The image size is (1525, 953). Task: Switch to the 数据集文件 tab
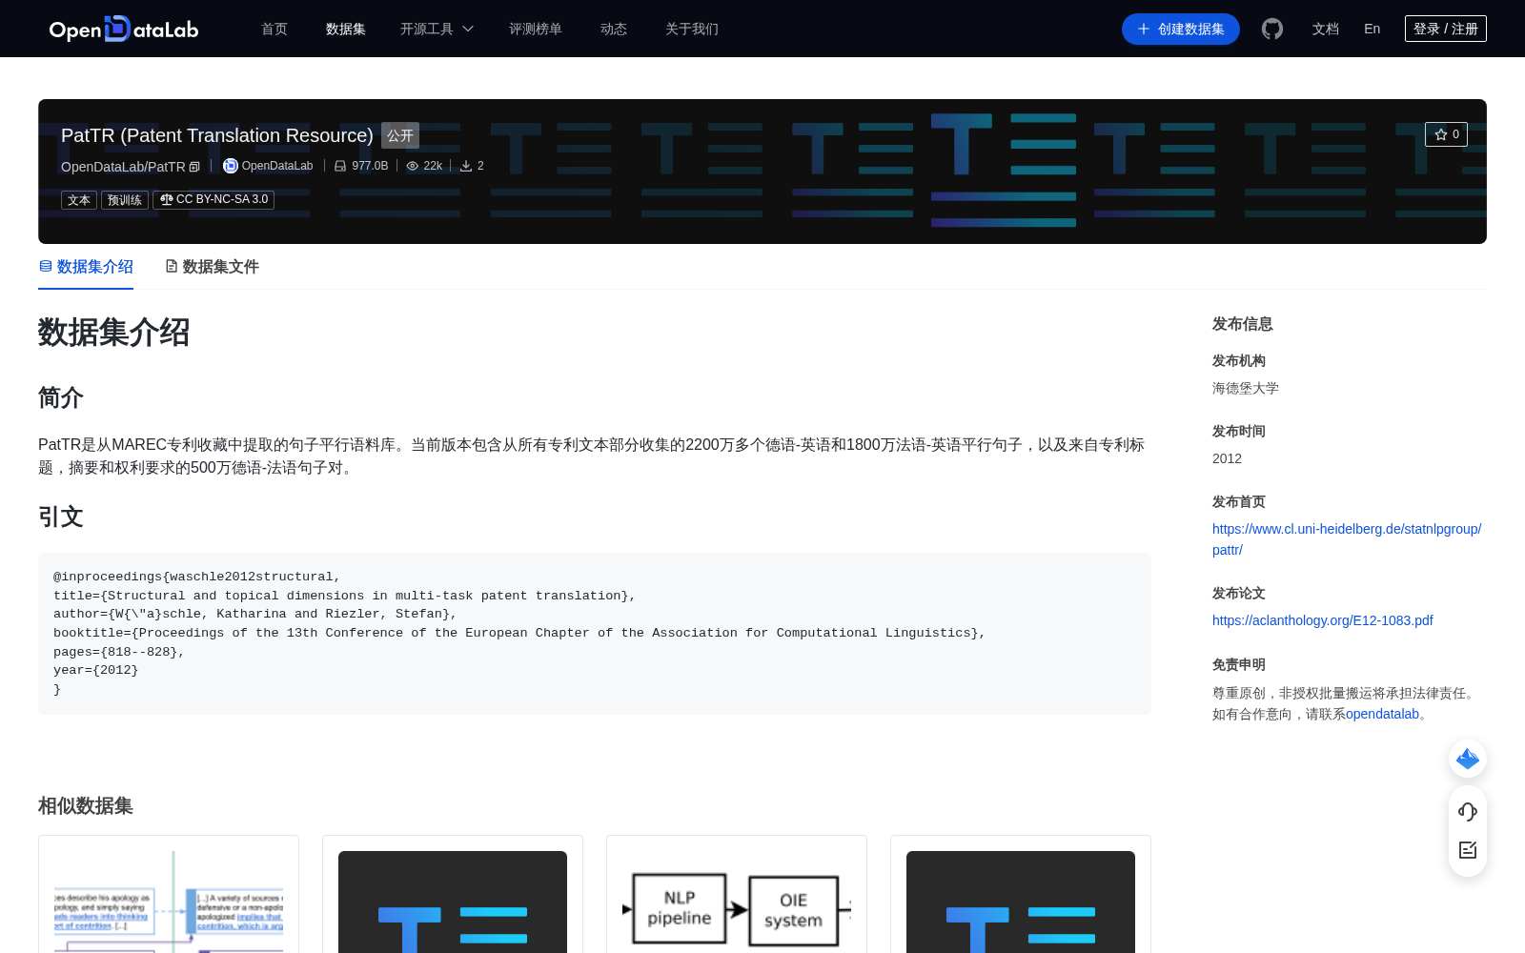(x=212, y=267)
